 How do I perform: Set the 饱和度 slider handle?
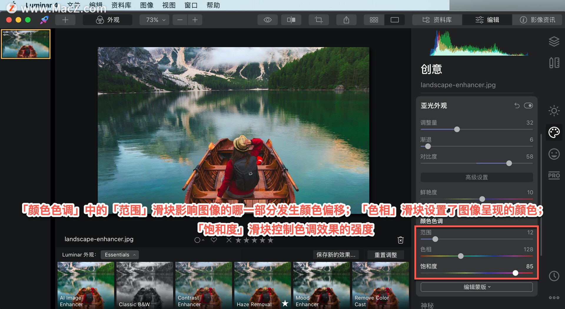pos(515,273)
